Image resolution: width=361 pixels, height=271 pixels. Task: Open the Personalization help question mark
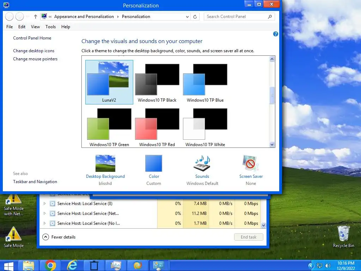275,34
